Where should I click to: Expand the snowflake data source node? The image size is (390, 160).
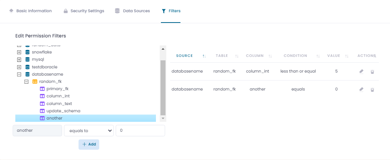pyautogui.click(x=19, y=52)
